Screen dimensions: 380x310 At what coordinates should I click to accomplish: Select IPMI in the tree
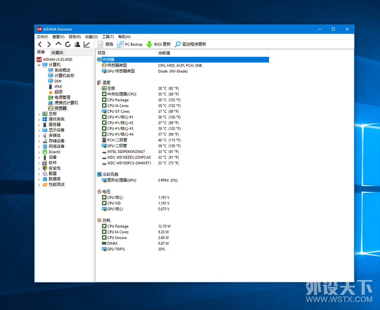click(x=55, y=87)
